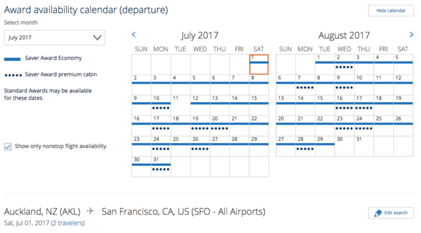Pick August 28 with premium cabin dots
421x233 pixels.
pos(305,146)
